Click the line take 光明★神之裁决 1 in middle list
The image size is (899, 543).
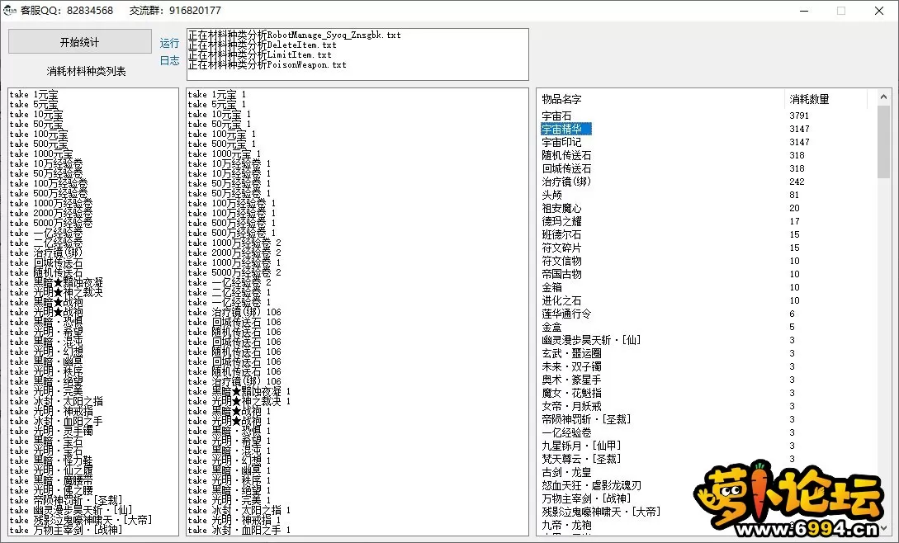[239, 401]
